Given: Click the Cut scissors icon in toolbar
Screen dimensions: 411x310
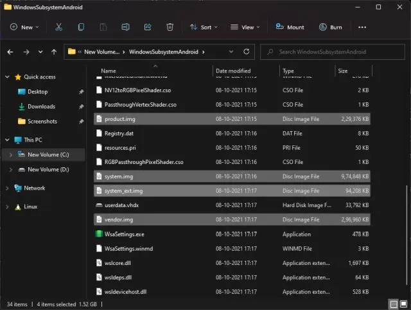Looking at the screenshot, I should (58, 27).
